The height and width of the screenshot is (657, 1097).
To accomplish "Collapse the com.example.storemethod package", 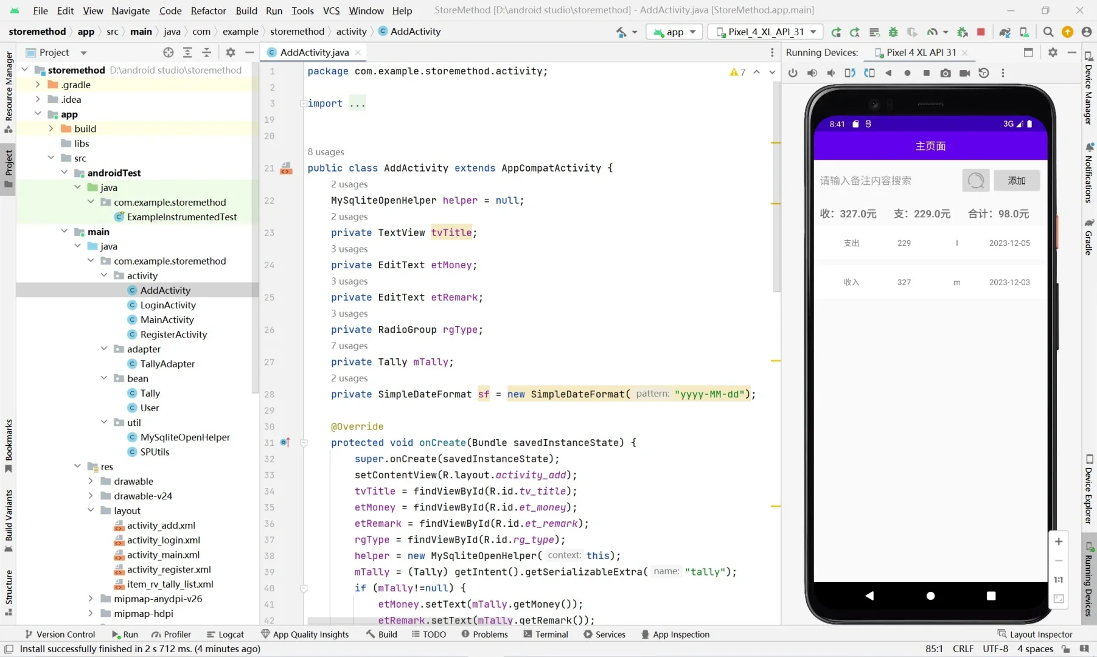I will coord(91,260).
